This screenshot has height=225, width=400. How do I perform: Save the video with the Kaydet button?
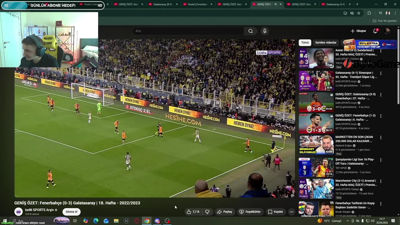[x=276, y=212]
